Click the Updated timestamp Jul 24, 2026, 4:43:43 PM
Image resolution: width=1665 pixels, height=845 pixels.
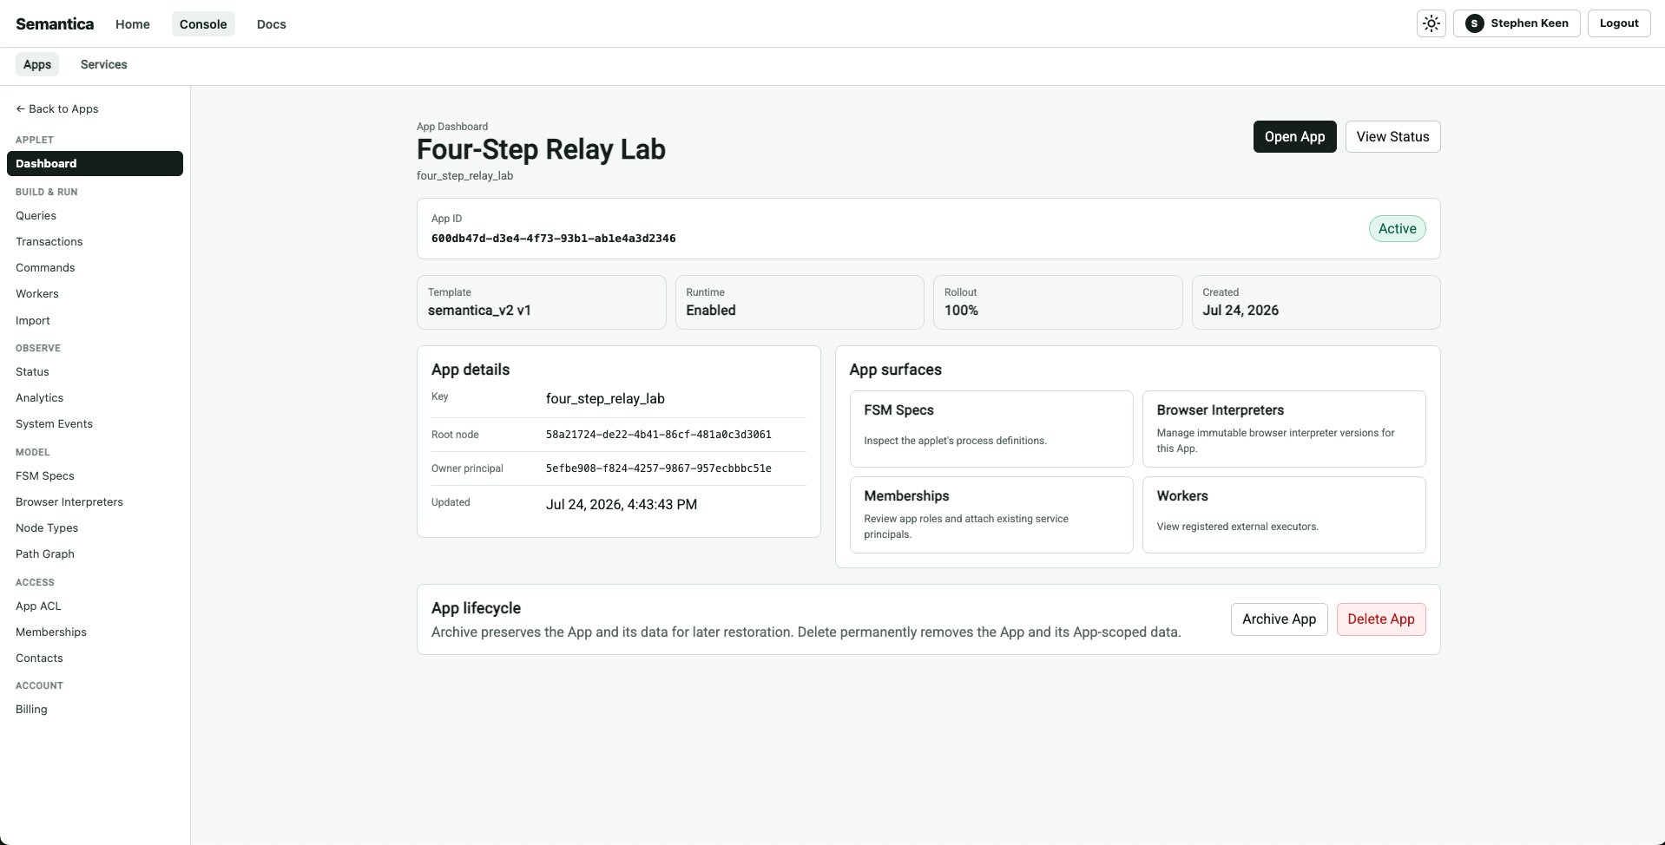[x=622, y=504]
